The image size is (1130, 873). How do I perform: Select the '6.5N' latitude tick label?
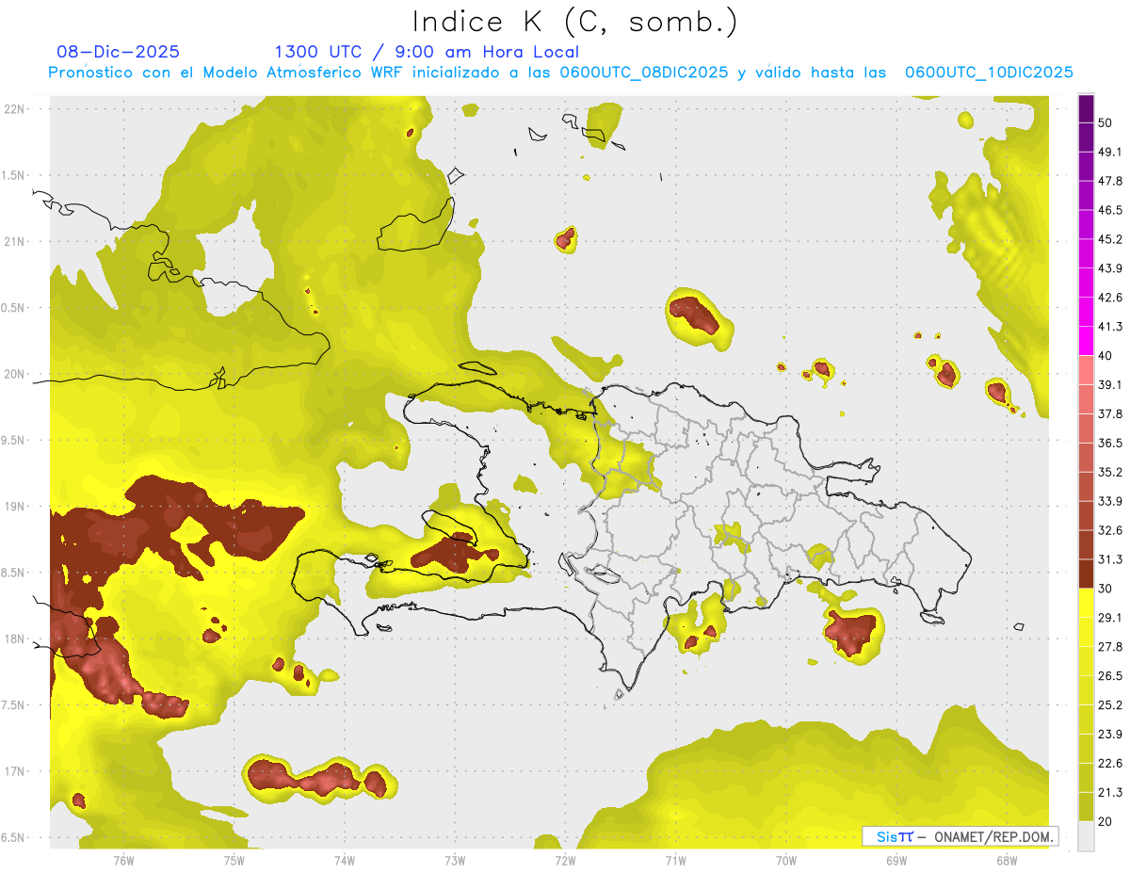coord(13,837)
